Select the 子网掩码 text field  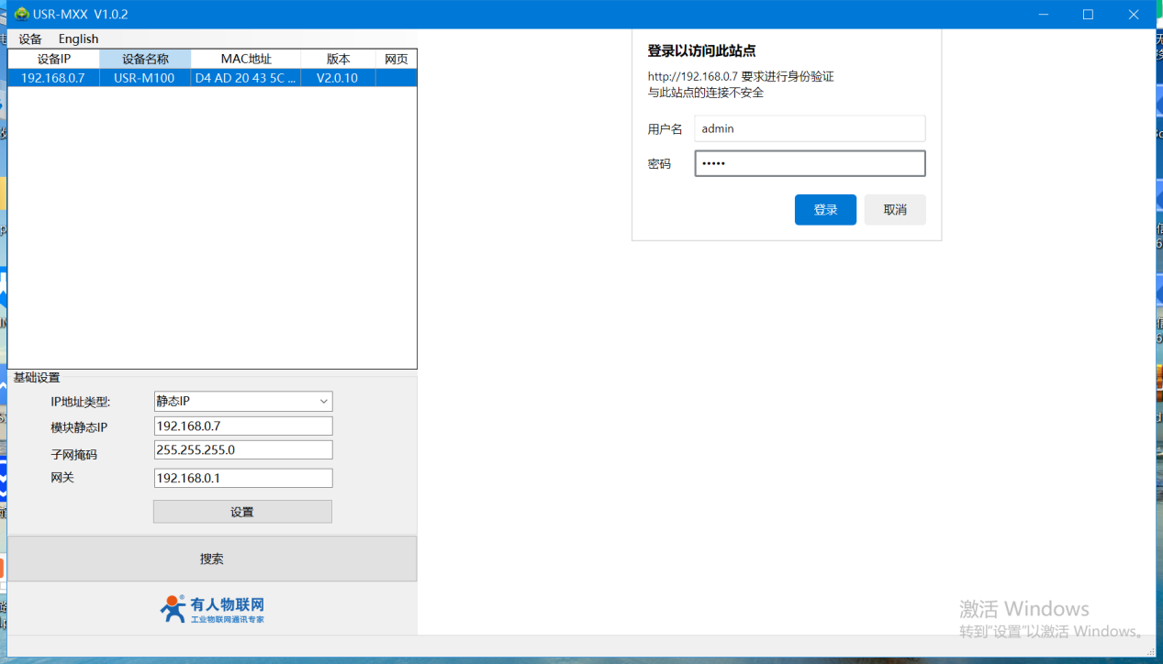242,450
